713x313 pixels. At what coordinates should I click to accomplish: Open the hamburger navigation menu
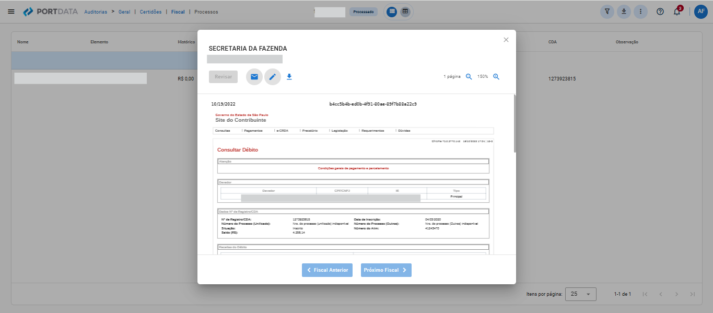[x=11, y=11]
